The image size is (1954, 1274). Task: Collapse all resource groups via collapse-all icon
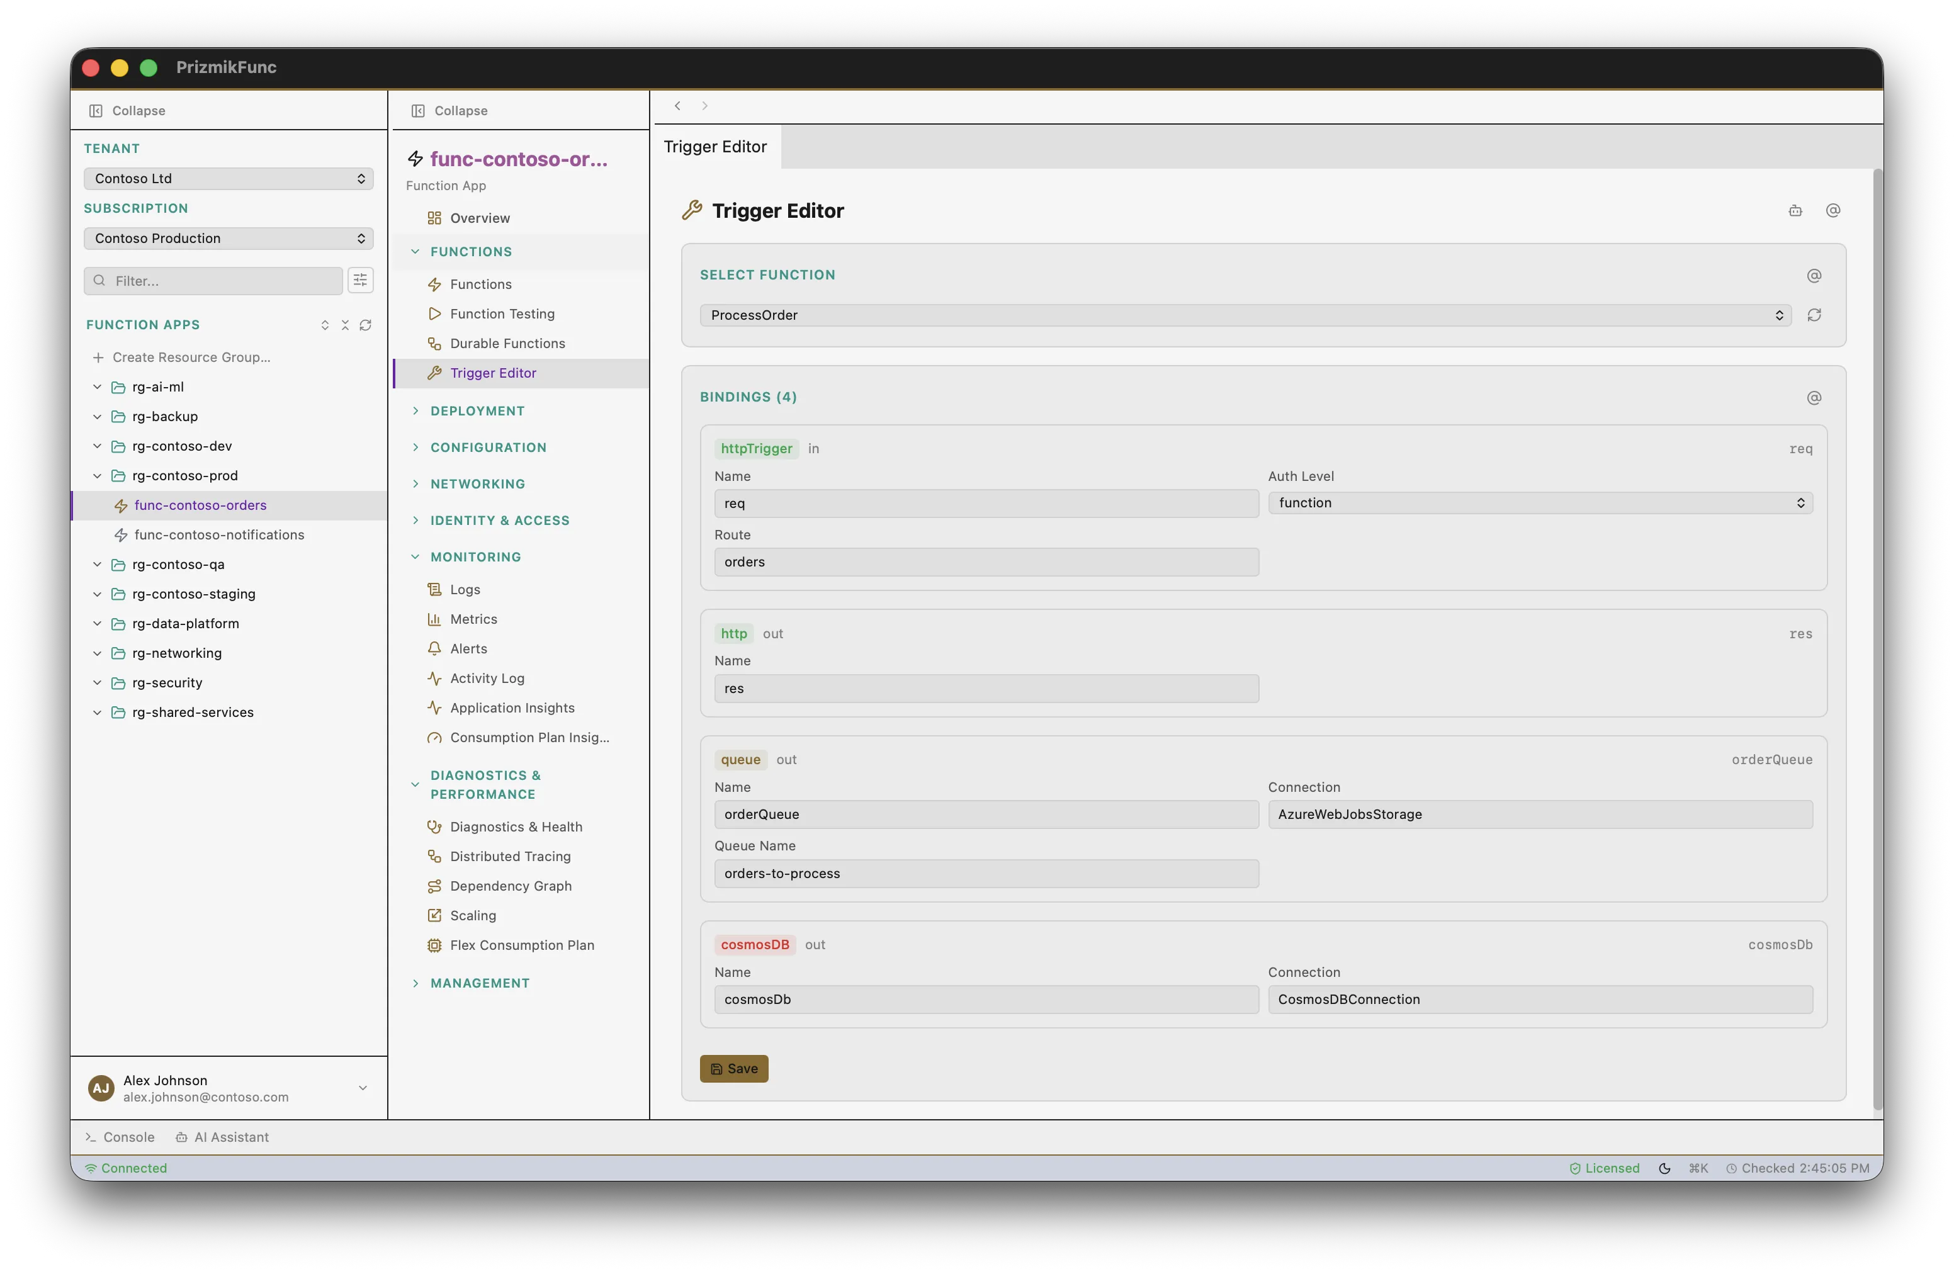point(345,325)
